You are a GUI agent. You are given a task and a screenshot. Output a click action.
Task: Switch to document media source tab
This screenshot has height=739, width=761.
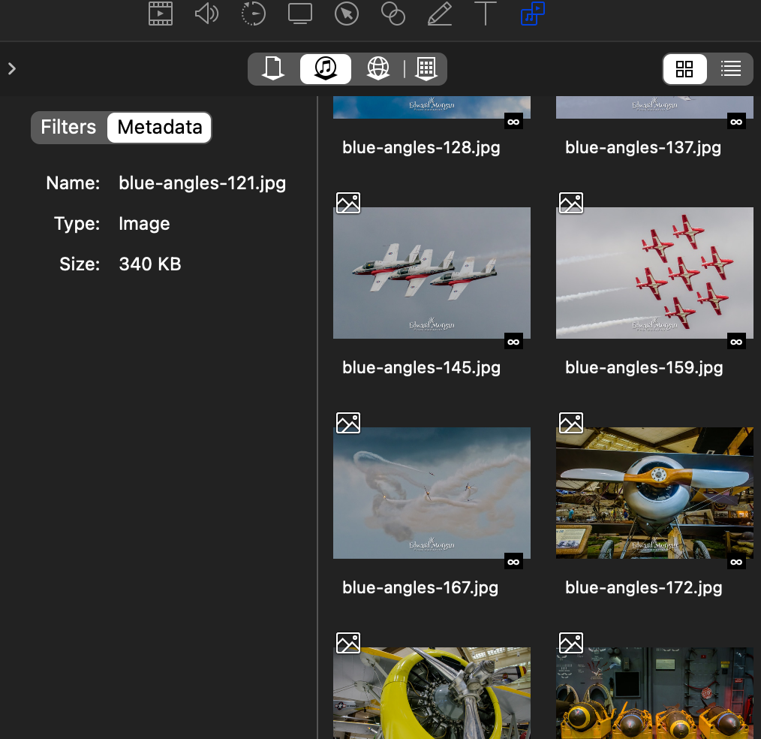(273, 68)
